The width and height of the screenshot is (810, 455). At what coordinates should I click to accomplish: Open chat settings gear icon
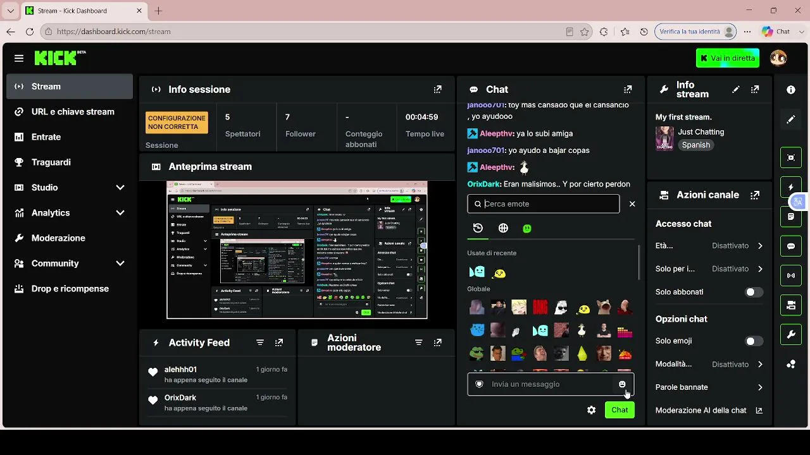(x=591, y=410)
